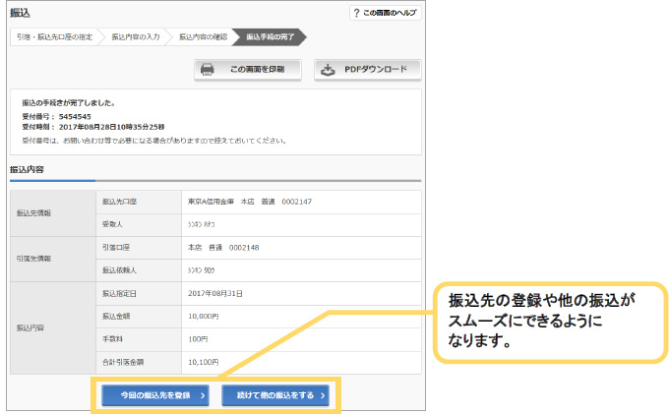Select step 振込内容の確認
This screenshot has height=414, width=669.
point(203,37)
